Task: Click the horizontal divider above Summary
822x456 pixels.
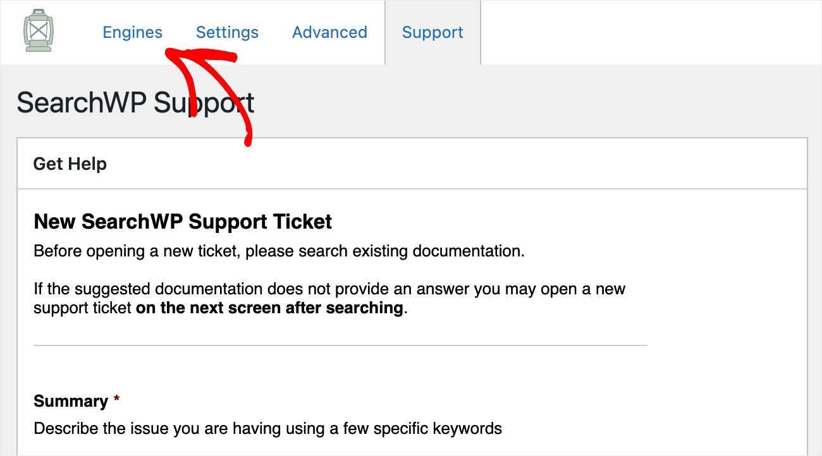Action: [340, 345]
